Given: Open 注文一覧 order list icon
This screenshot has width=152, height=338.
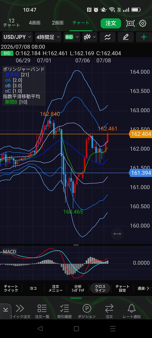Looking at the screenshot, I should pyautogui.click(x=42, y=311).
